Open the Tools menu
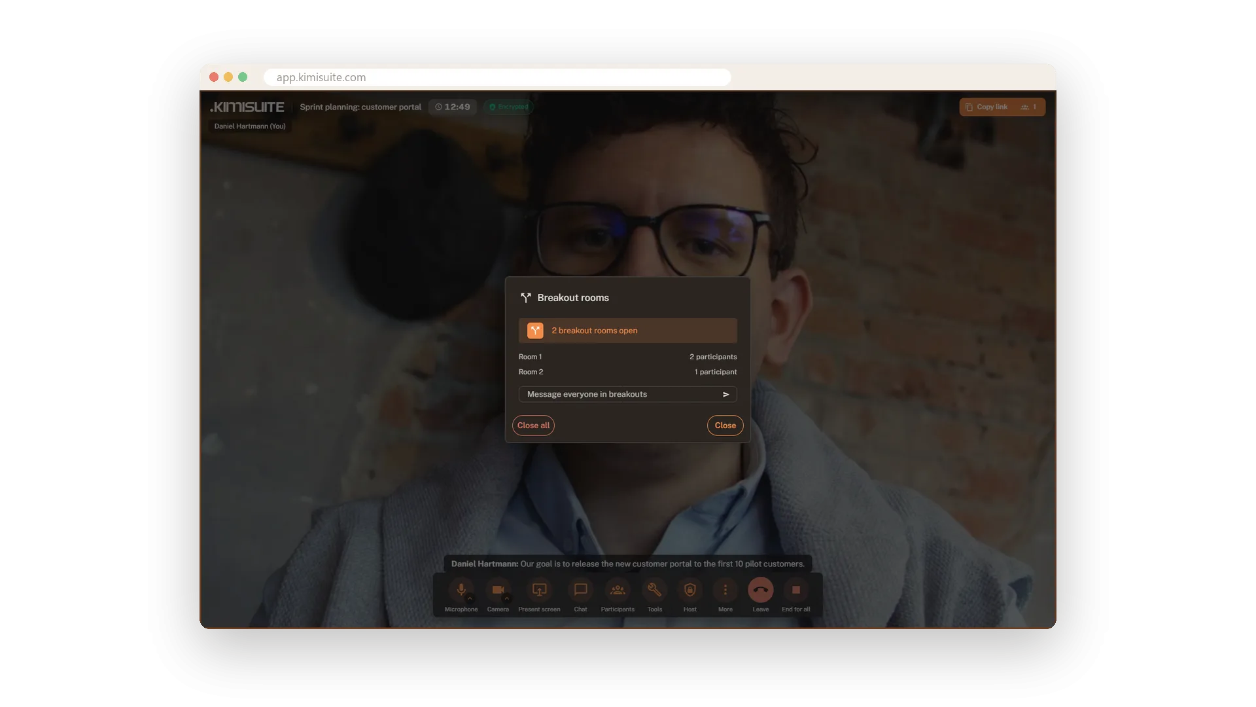1256x707 pixels. (x=654, y=590)
